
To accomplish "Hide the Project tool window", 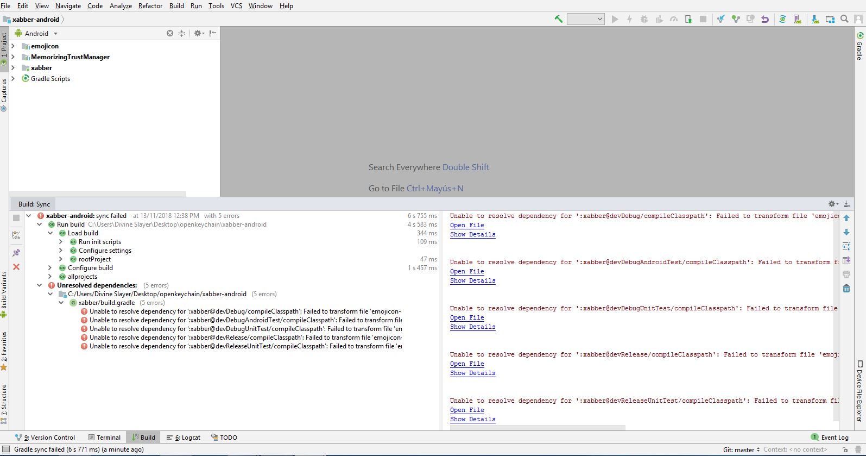I will (x=213, y=33).
